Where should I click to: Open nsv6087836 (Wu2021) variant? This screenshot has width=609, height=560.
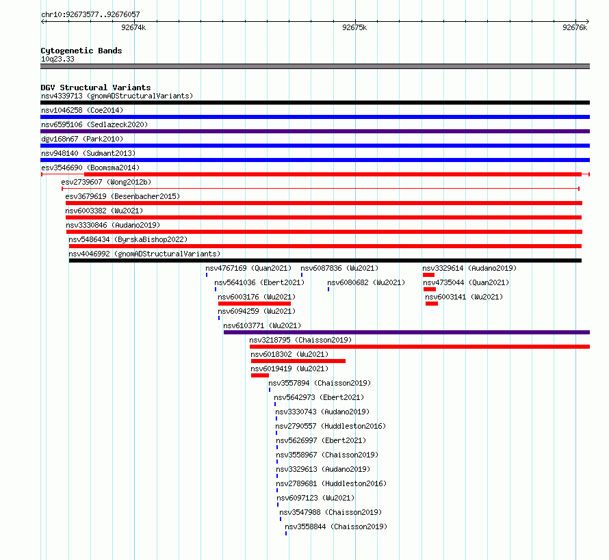(339, 268)
